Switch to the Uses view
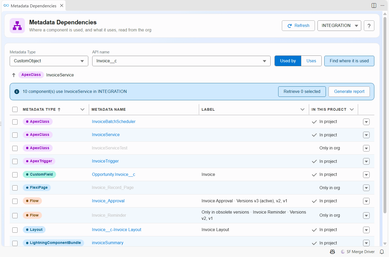 [x=311, y=61]
